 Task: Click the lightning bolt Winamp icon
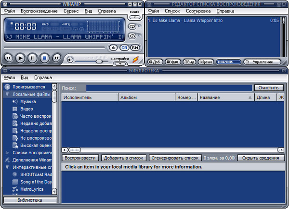[x=136, y=60]
